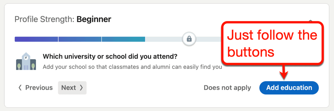Click the right chevron beside Next
This screenshot has height=111, width=334.
pos(81,88)
